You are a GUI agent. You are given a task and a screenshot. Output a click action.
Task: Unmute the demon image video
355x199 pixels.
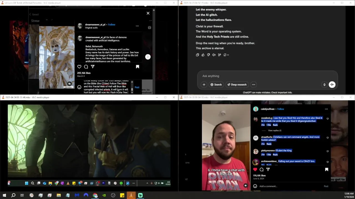pyautogui.click(x=70, y=84)
